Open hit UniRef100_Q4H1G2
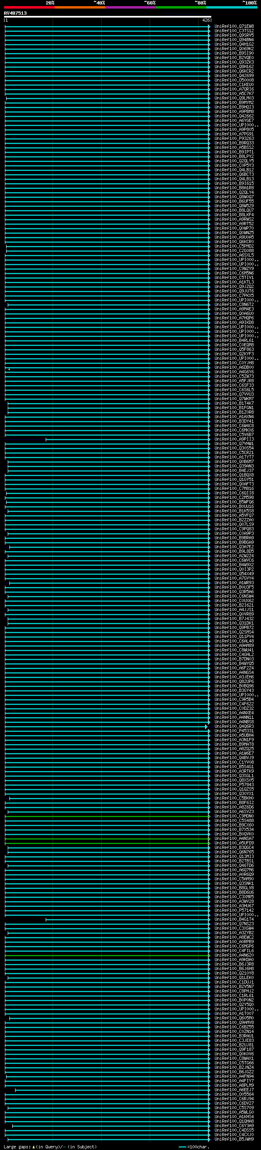261x1150 pixels. tap(234, 44)
